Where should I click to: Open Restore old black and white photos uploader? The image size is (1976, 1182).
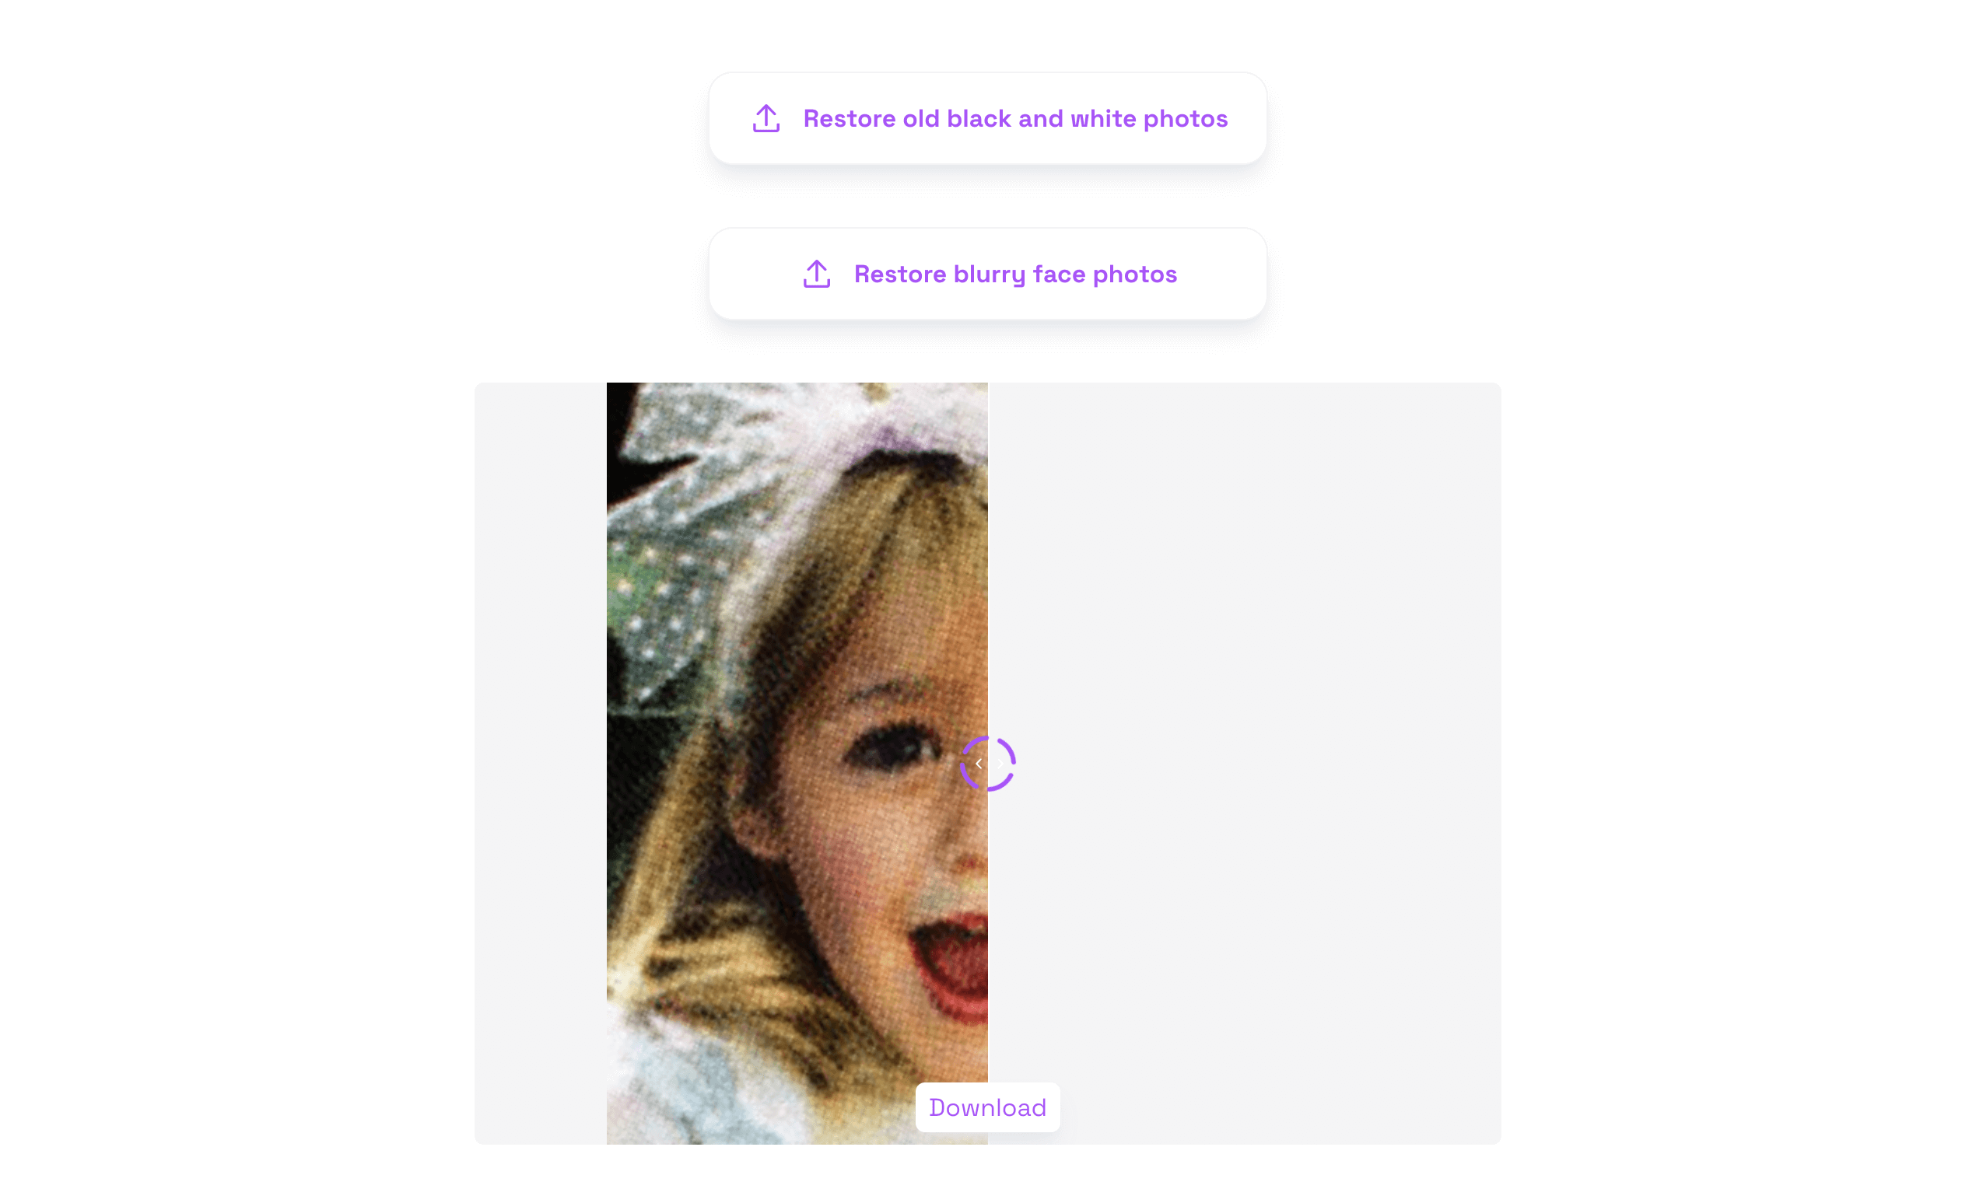tap(988, 119)
